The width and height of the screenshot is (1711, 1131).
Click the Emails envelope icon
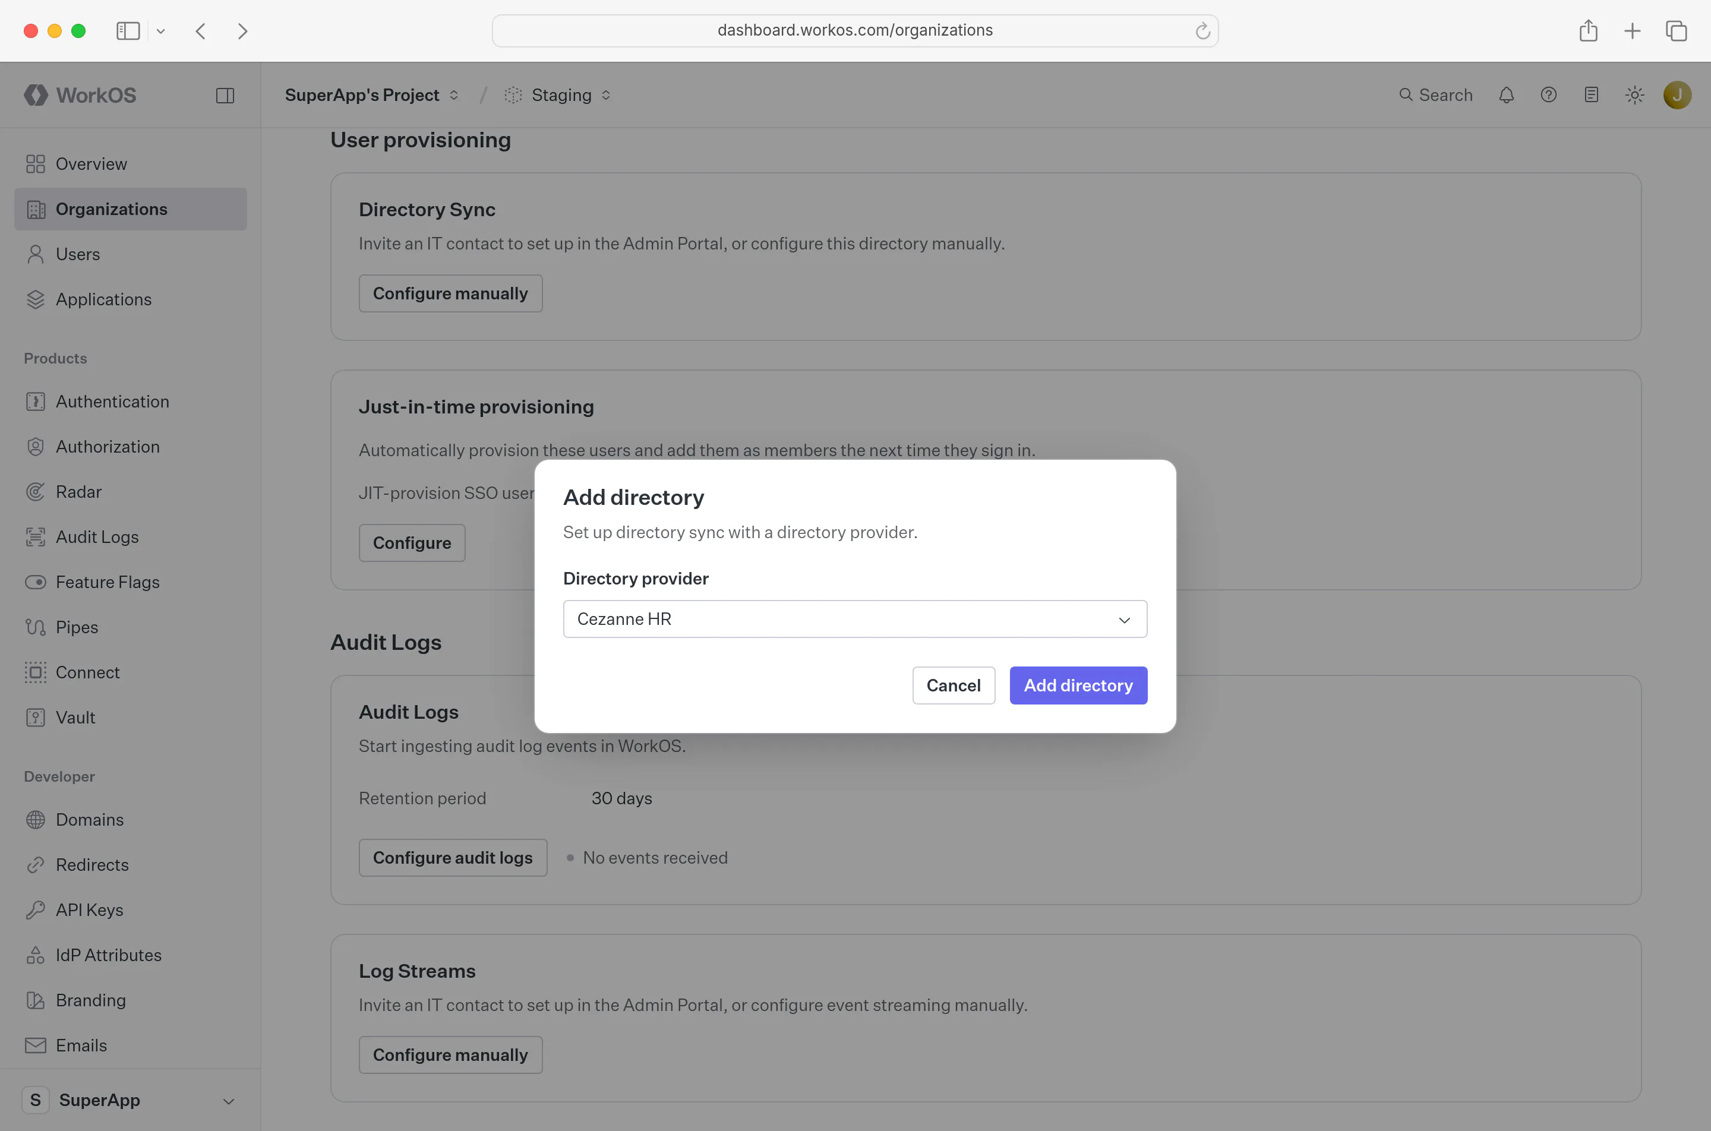click(35, 1045)
